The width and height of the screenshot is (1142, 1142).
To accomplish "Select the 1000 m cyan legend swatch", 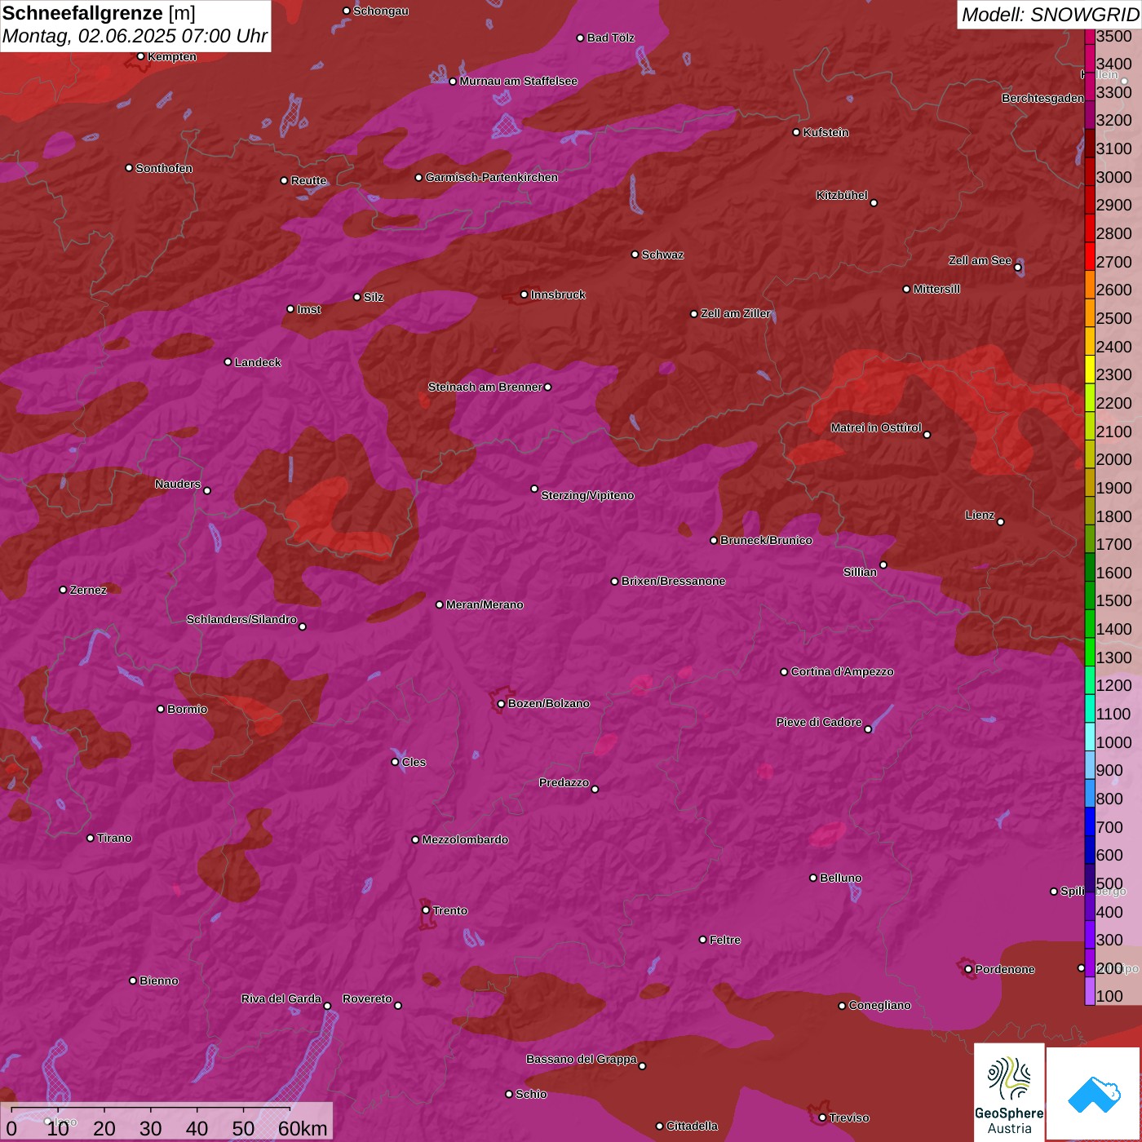I will tap(1090, 737).
